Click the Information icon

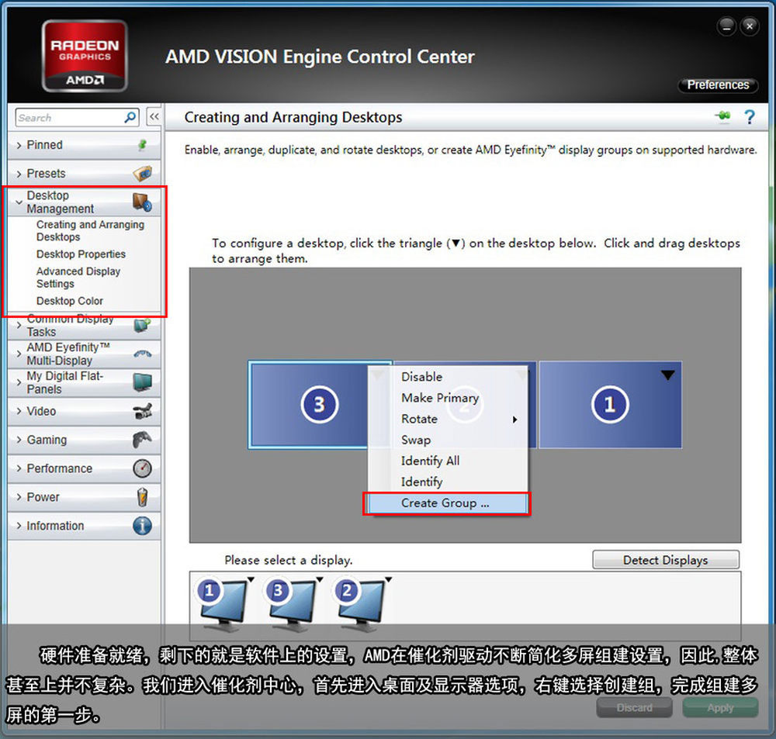click(x=143, y=525)
